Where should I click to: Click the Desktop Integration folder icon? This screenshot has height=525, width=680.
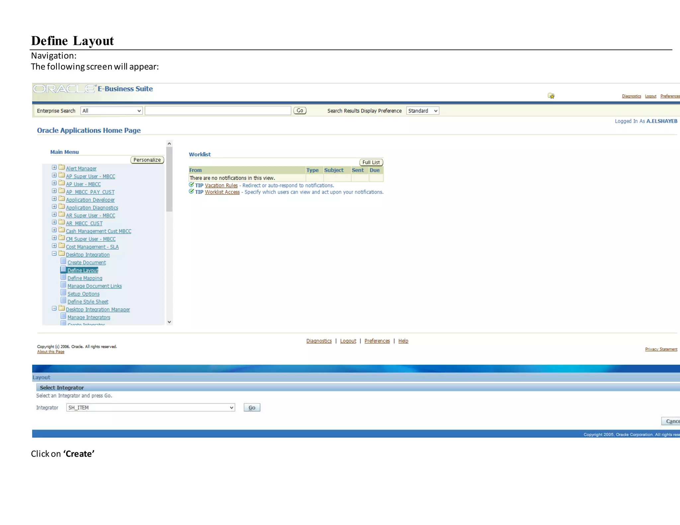[62, 254]
